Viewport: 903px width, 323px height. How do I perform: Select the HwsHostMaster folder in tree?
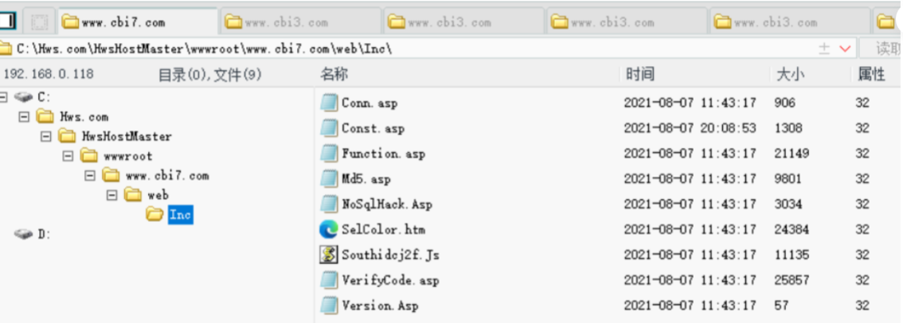[126, 136]
